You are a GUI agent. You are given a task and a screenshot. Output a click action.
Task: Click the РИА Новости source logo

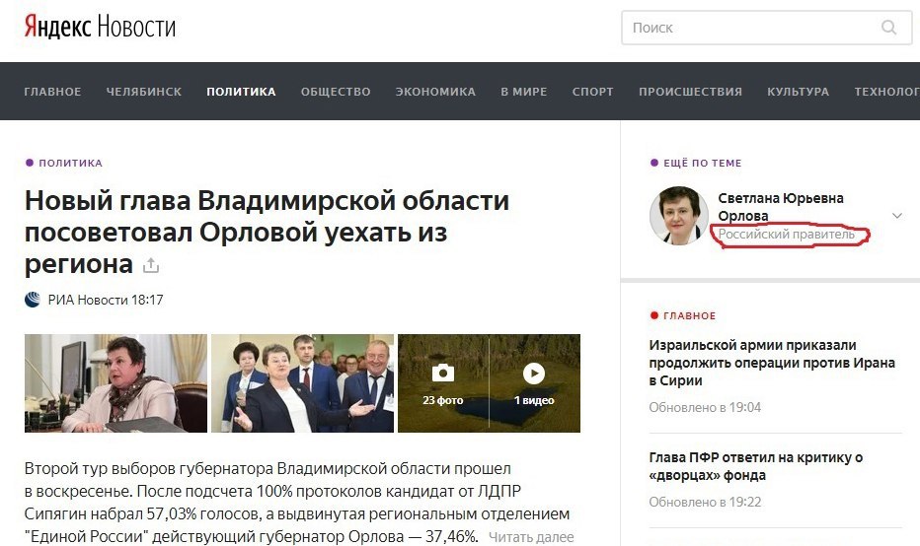[x=33, y=300]
